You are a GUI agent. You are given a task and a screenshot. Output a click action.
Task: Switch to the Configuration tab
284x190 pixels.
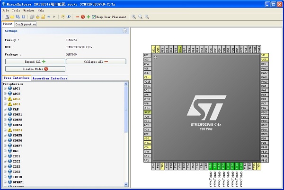[x=26, y=24]
